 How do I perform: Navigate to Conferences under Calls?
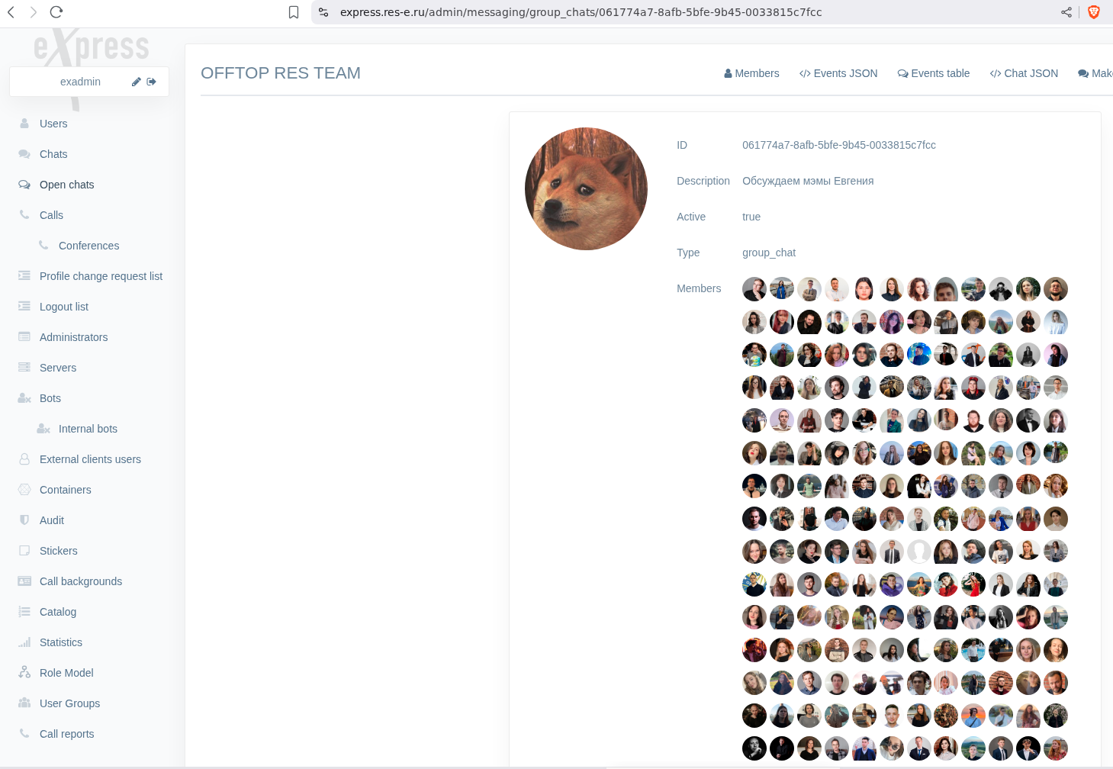(88, 246)
